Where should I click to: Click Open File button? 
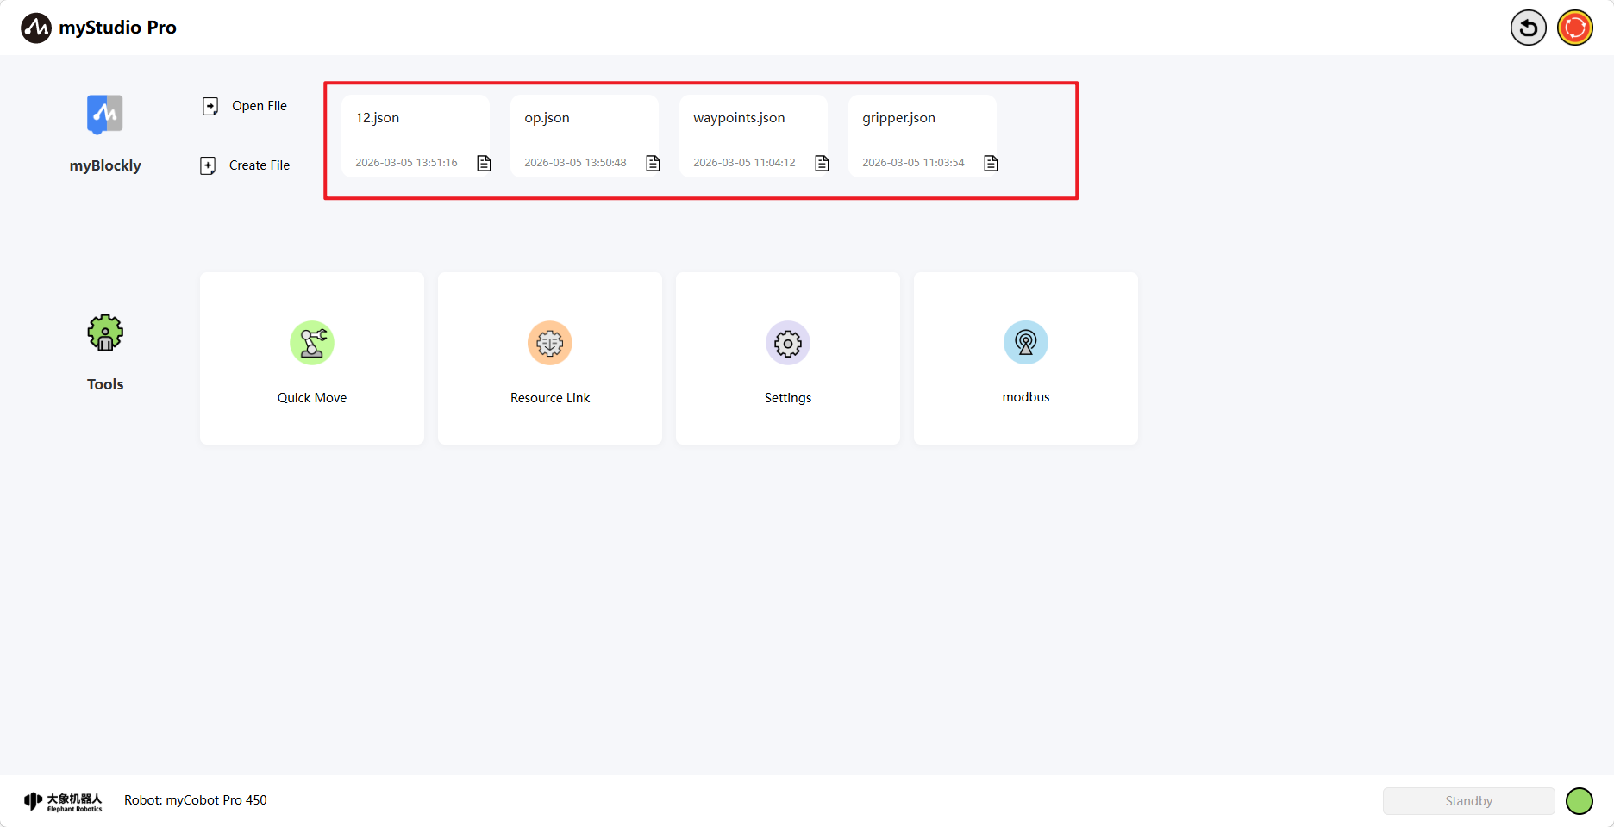coord(245,106)
